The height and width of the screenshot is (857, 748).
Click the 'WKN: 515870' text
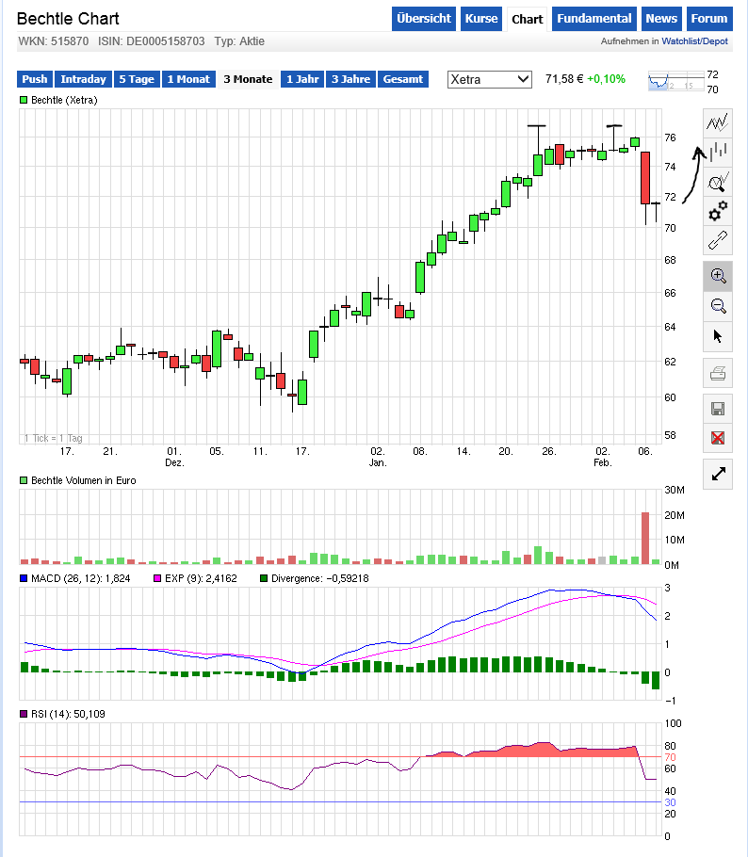click(x=54, y=41)
